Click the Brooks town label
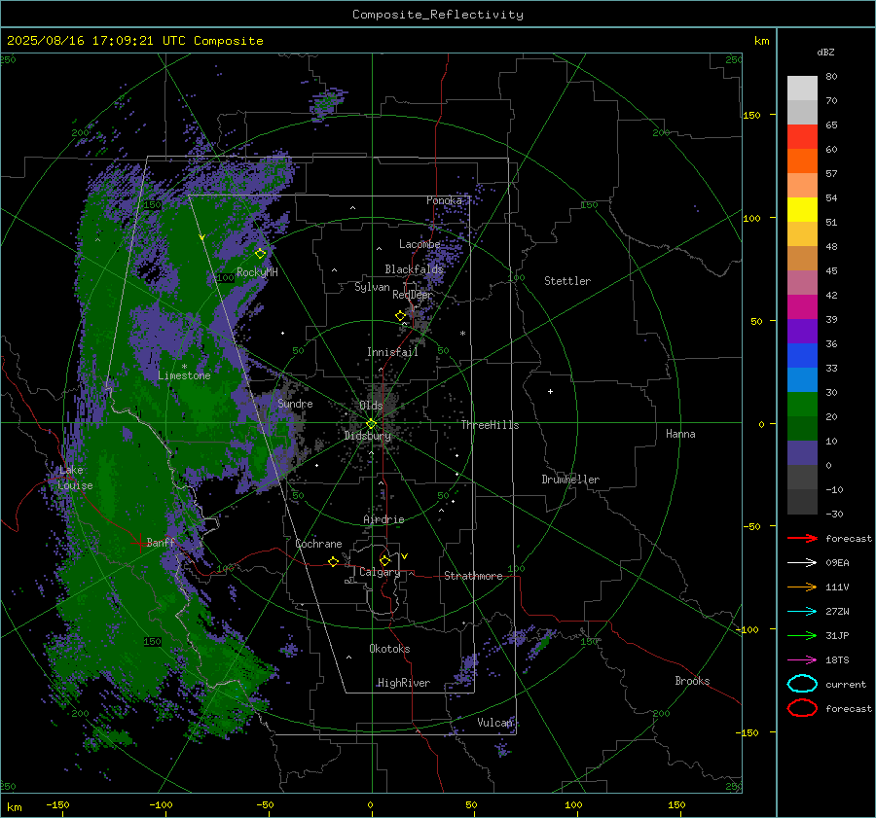Image resolution: width=876 pixels, height=818 pixels. pyautogui.click(x=692, y=681)
